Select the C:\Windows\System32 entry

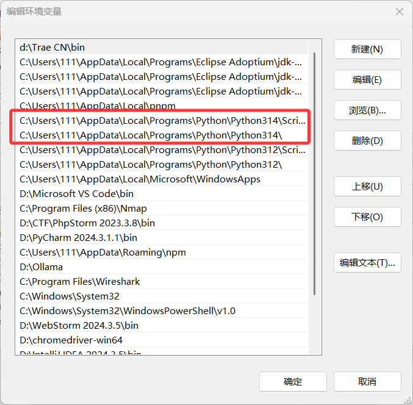point(162,296)
